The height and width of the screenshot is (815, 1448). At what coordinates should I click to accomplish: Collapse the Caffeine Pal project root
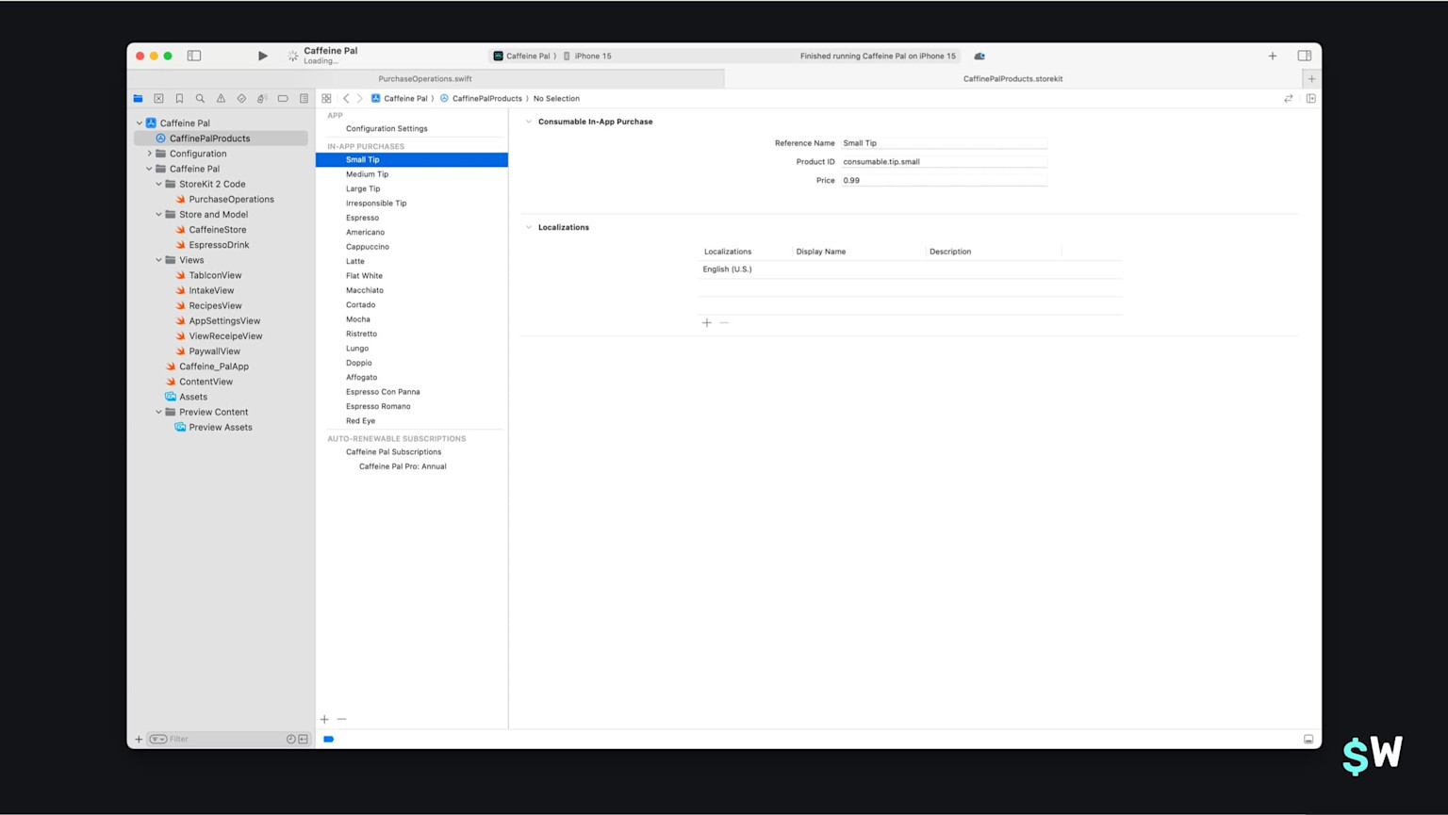[x=140, y=123]
